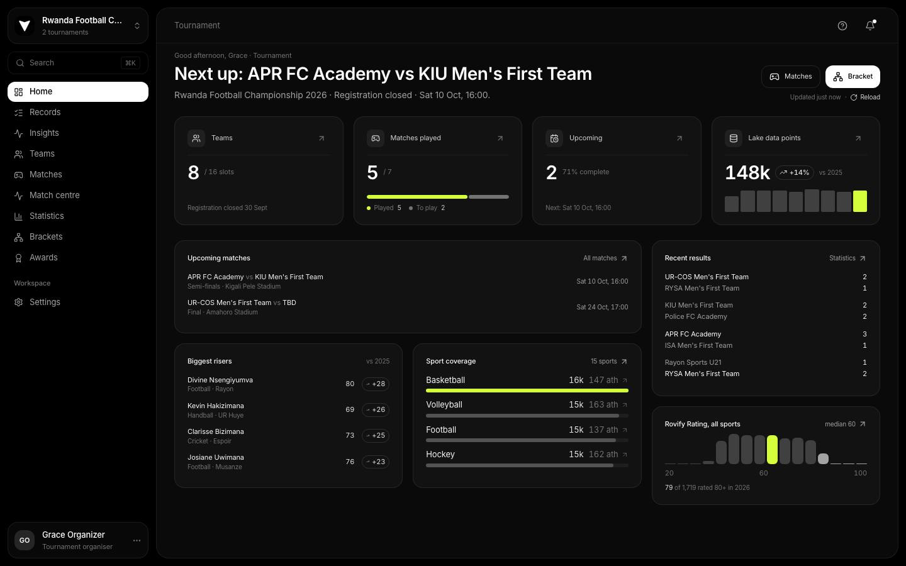Image resolution: width=906 pixels, height=566 pixels.
Task: Click the Matches played progress bar
Action: click(x=438, y=197)
